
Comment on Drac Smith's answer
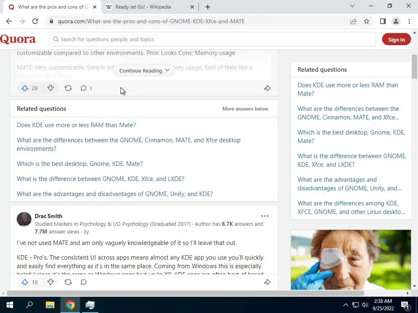(84, 282)
